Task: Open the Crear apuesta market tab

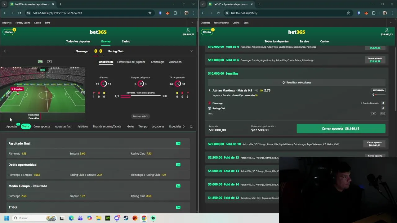Action: pos(42,126)
